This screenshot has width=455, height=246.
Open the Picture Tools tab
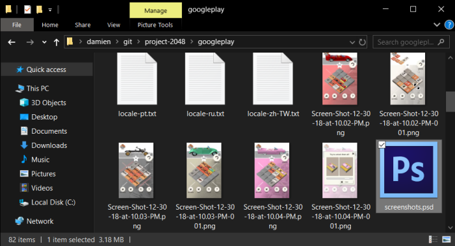point(155,25)
